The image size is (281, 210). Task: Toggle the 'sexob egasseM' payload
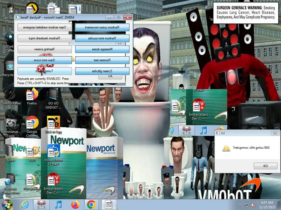click(102, 49)
